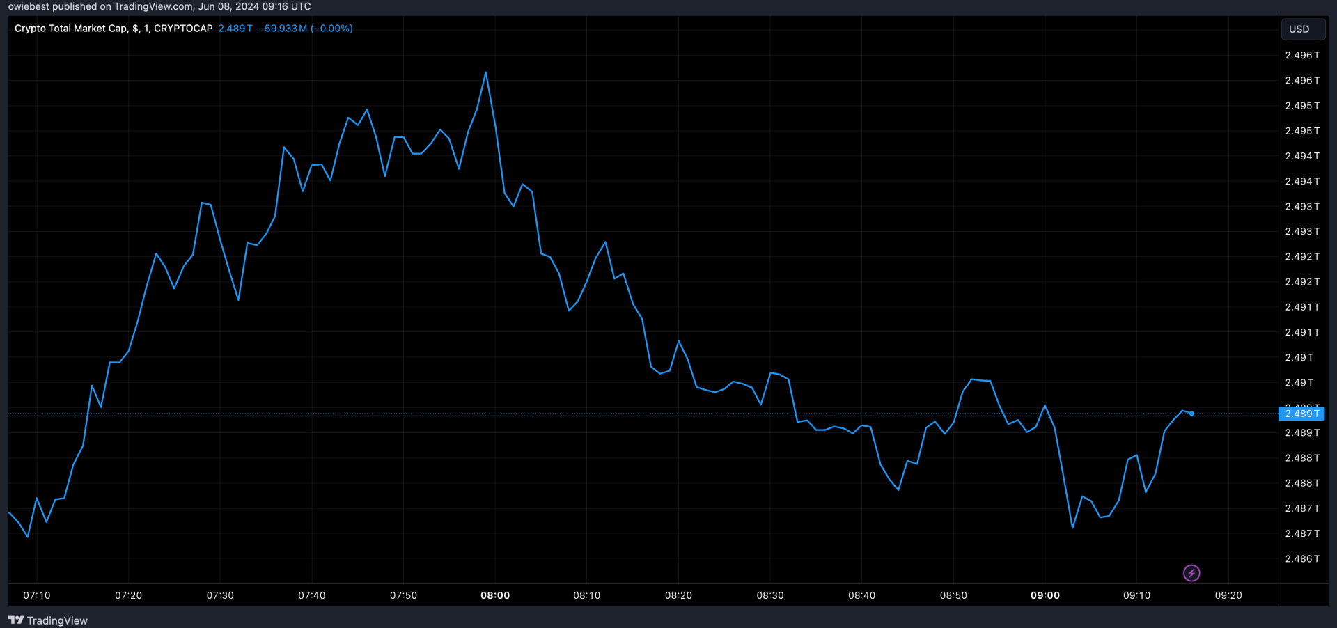Click the −59.933M change value

coord(283,29)
